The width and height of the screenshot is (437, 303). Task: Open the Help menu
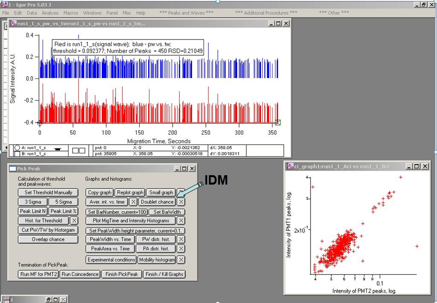[x=141, y=13]
